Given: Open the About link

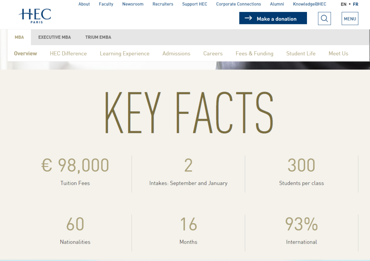Looking at the screenshot, I should (x=84, y=4).
